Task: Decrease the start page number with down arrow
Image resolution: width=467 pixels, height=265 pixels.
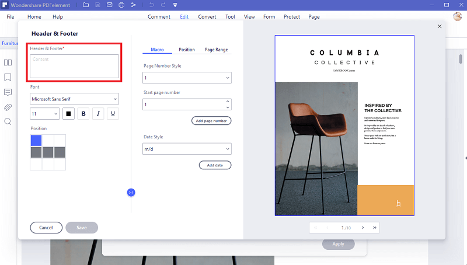Action: pyautogui.click(x=228, y=107)
